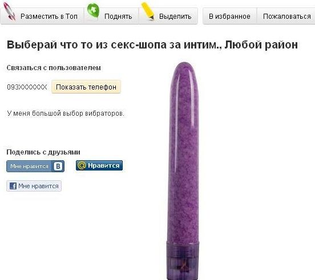Choose the 'Поднять' toolbar option
This screenshot has height=280, width=315.
(x=118, y=17)
